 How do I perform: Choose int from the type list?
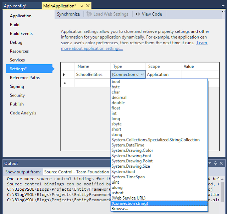pos(159,113)
